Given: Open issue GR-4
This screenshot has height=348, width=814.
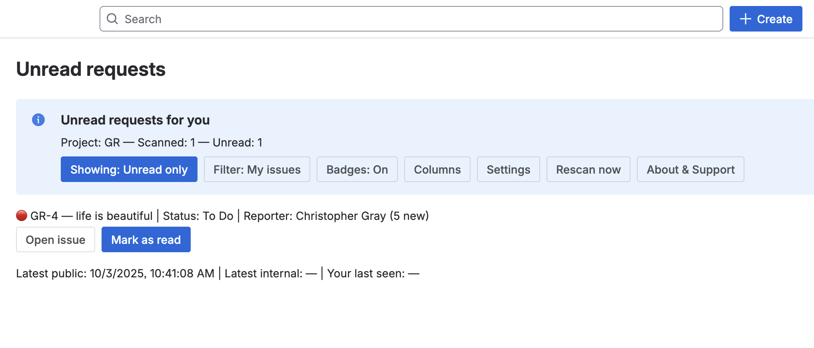Looking at the screenshot, I should pyautogui.click(x=56, y=240).
